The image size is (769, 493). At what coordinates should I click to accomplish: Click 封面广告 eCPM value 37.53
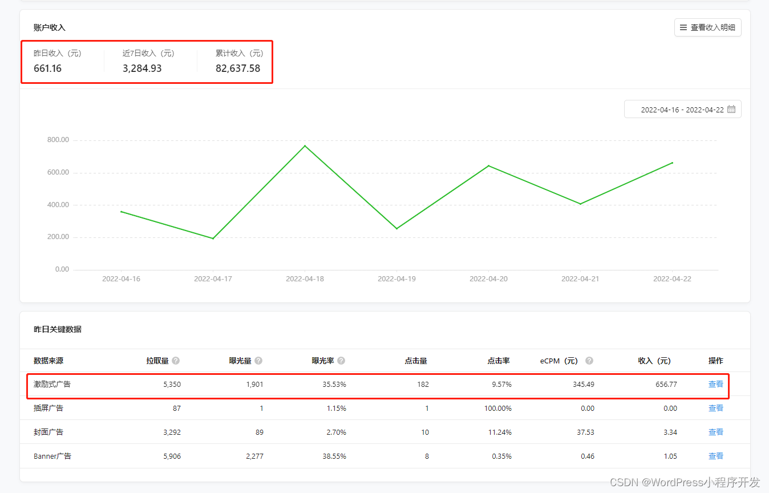point(585,433)
